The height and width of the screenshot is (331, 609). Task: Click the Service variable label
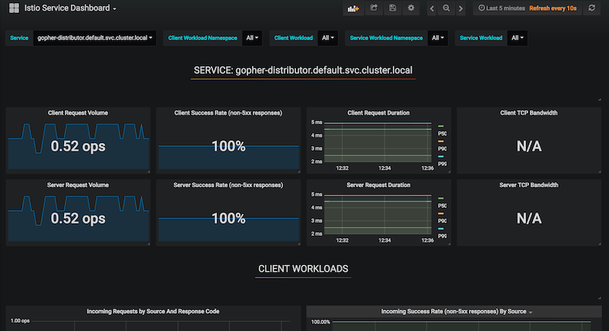19,38
